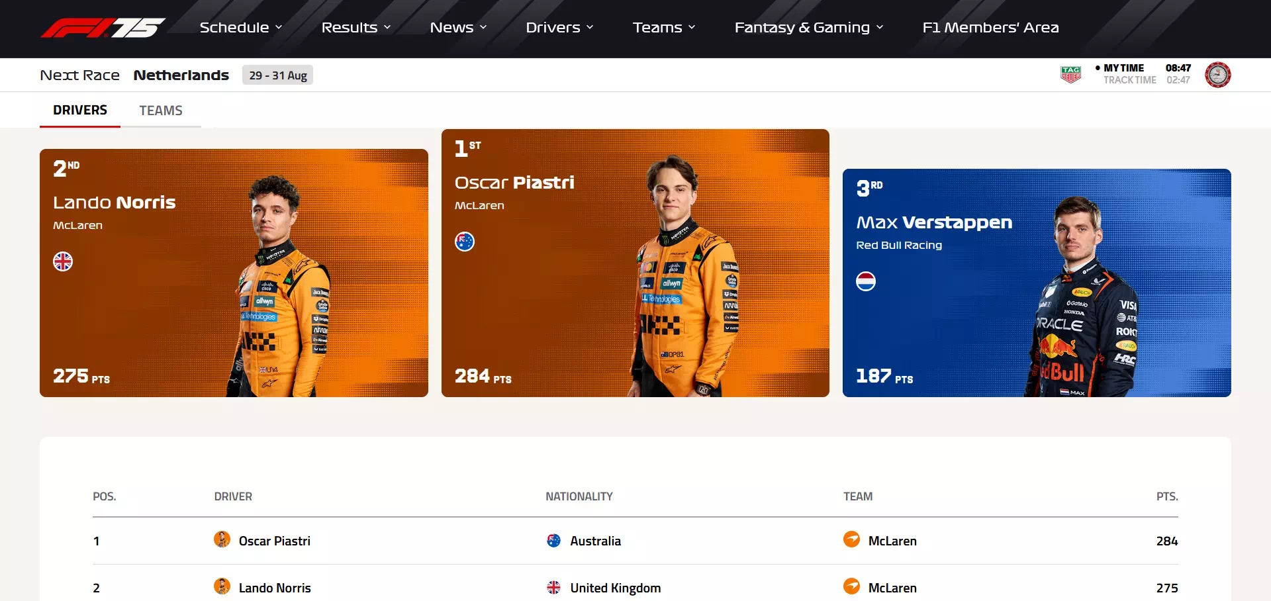Switch to the Teams standings tab
Image resolution: width=1271 pixels, height=601 pixels.
(161, 111)
